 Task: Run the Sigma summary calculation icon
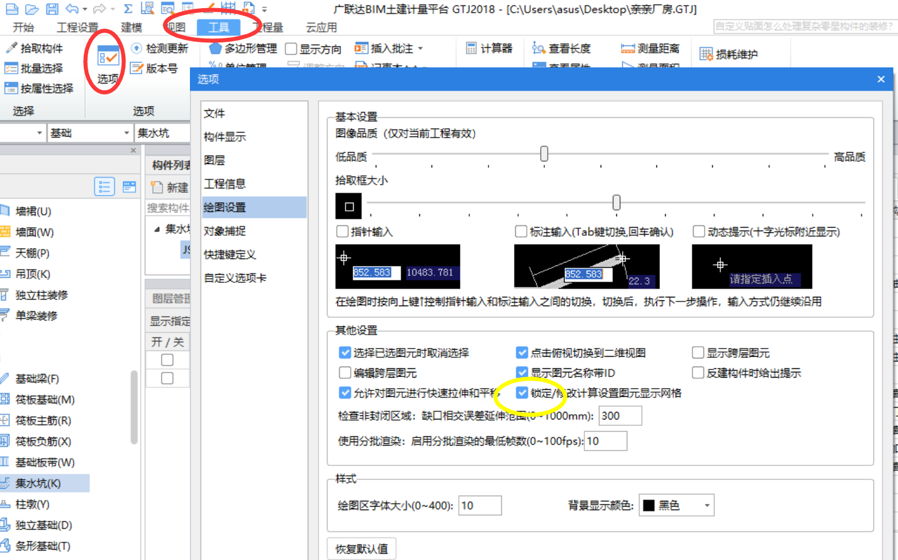128,9
